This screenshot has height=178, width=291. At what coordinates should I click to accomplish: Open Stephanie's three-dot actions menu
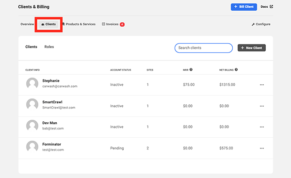pos(262,85)
